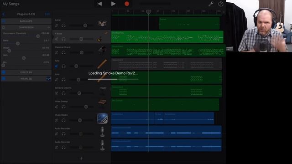The height and width of the screenshot is (164, 292).
Task: Click the Plug-ins & EQ panel title
Action: point(26,14)
